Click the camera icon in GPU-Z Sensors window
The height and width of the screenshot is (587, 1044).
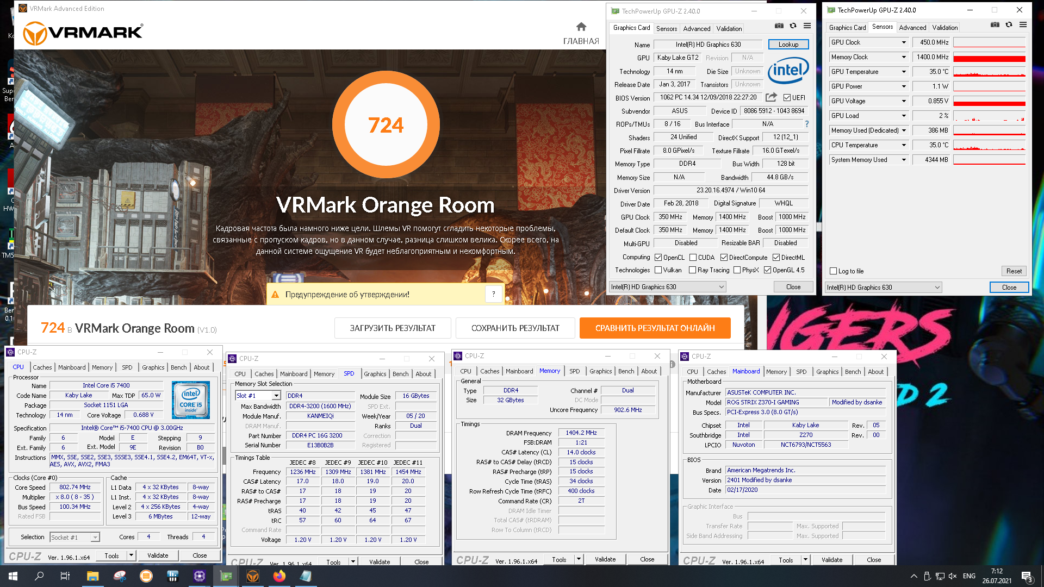pyautogui.click(x=995, y=25)
